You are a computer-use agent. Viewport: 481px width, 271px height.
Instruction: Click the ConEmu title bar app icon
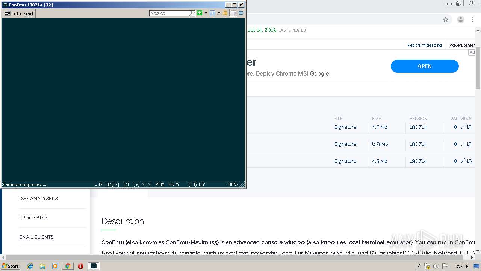[5, 5]
